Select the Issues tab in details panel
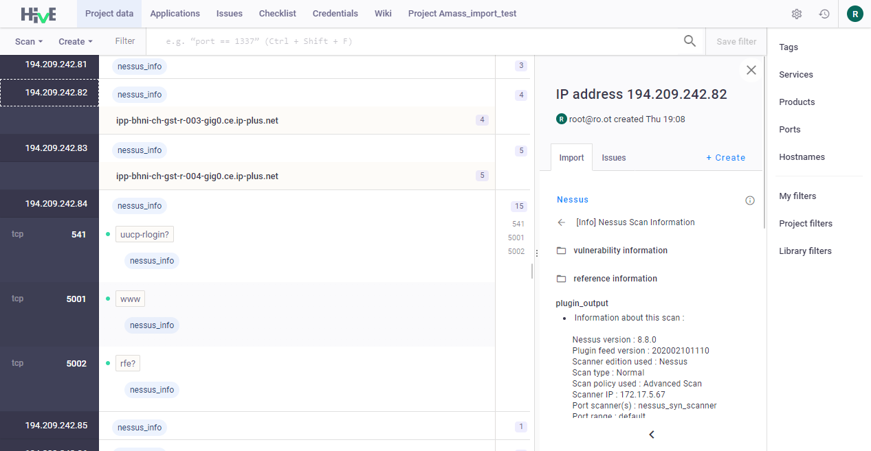The image size is (871, 451). [614, 157]
